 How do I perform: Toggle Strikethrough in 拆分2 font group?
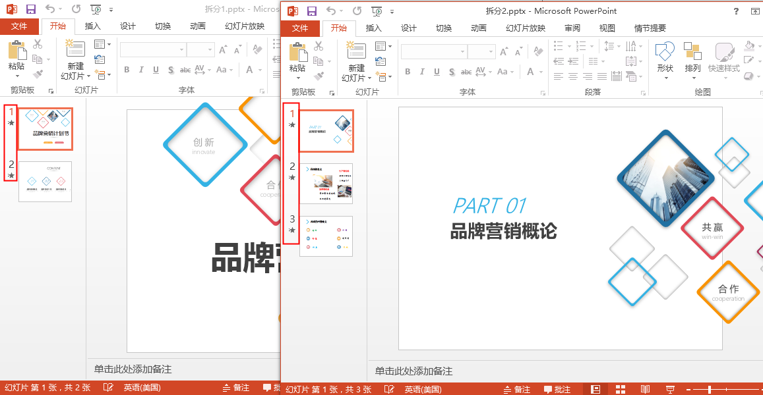[466, 71]
